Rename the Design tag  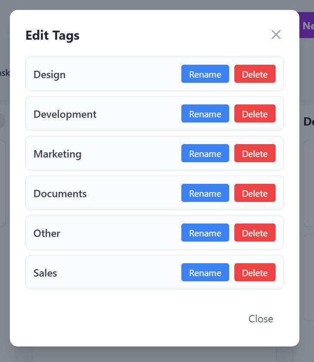205,74
